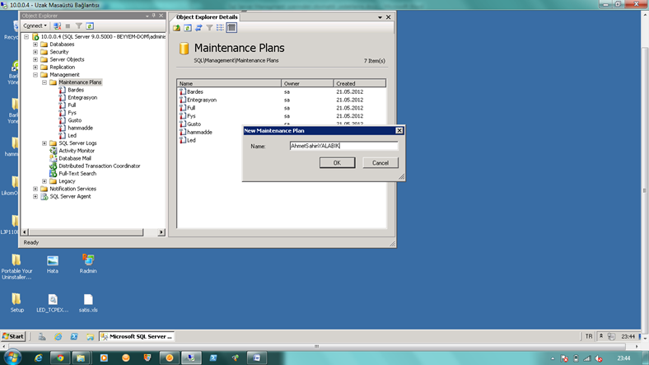
Task: Click the remote Start button
Action: (x=13, y=336)
